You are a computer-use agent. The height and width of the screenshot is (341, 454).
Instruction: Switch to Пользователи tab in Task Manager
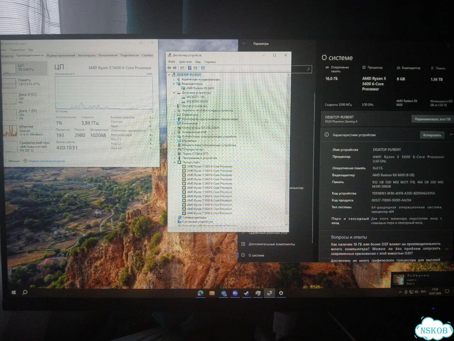(107, 55)
